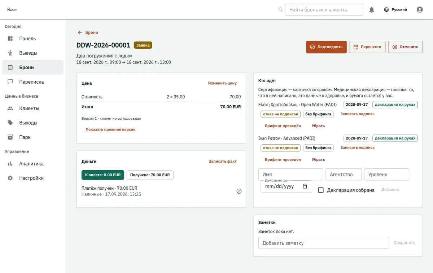
Task: Click the void payment icon beside Платёж получен
Action: (x=239, y=191)
